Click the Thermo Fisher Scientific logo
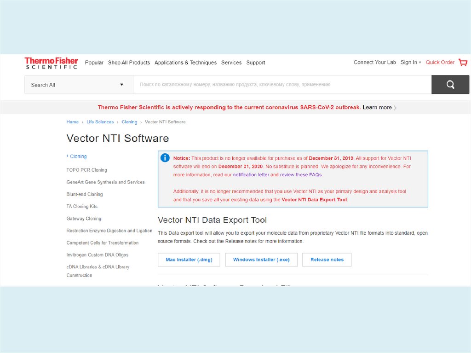 tap(51, 63)
